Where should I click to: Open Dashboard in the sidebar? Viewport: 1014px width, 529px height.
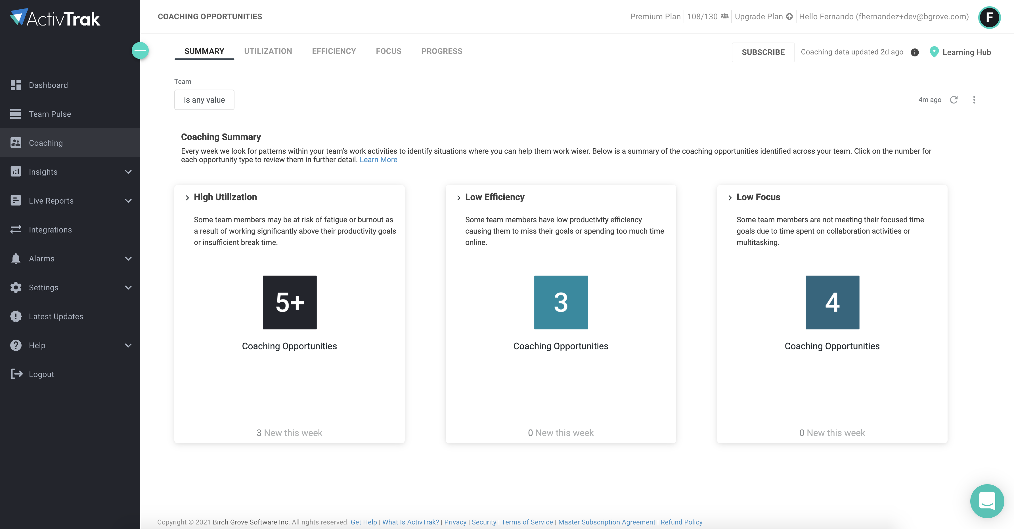point(70,85)
